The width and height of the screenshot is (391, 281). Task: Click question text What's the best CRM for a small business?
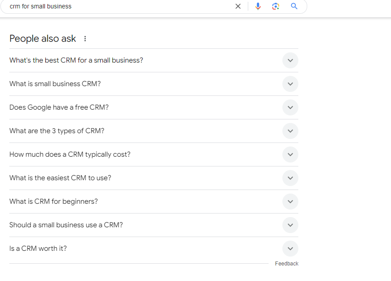[76, 60]
